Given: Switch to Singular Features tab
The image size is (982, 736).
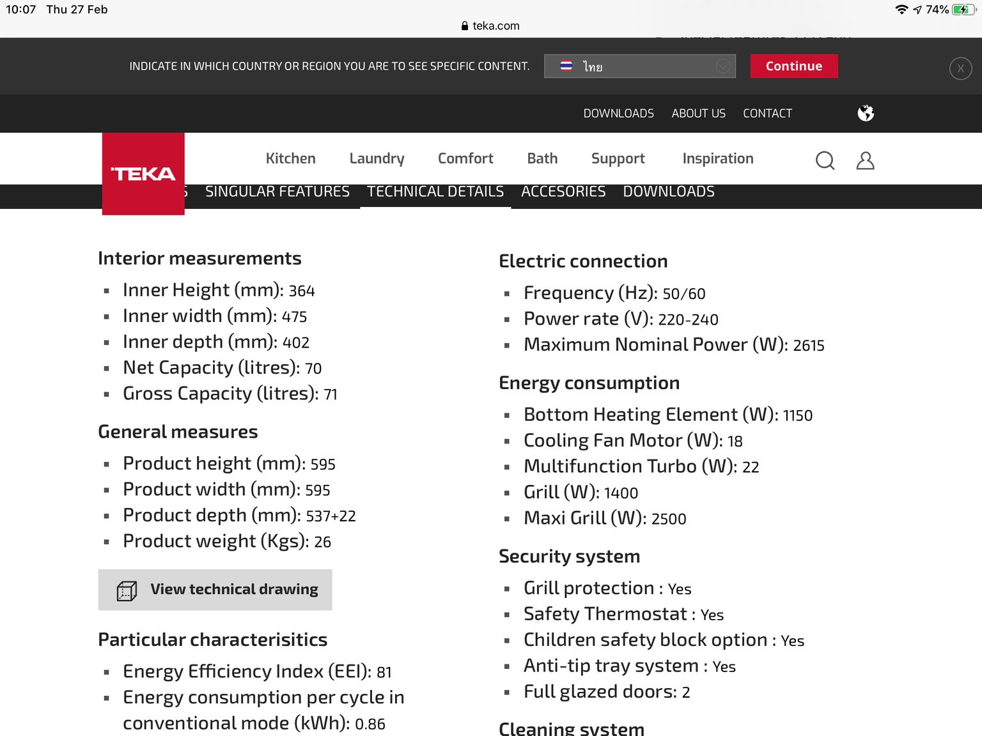Looking at the screenshot, I should coord(277,192).
